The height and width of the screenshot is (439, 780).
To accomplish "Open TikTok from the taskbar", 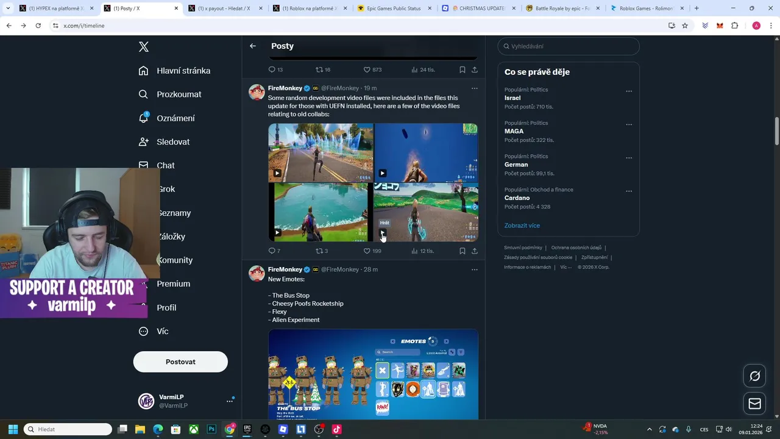I will [x=336, y=429].
